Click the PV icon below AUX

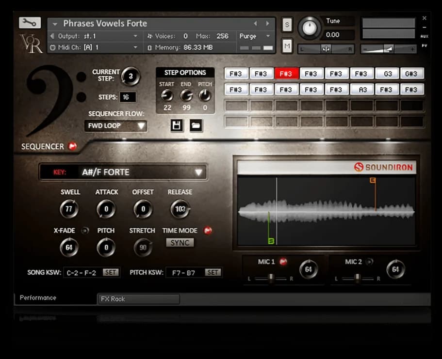(425, 45)
